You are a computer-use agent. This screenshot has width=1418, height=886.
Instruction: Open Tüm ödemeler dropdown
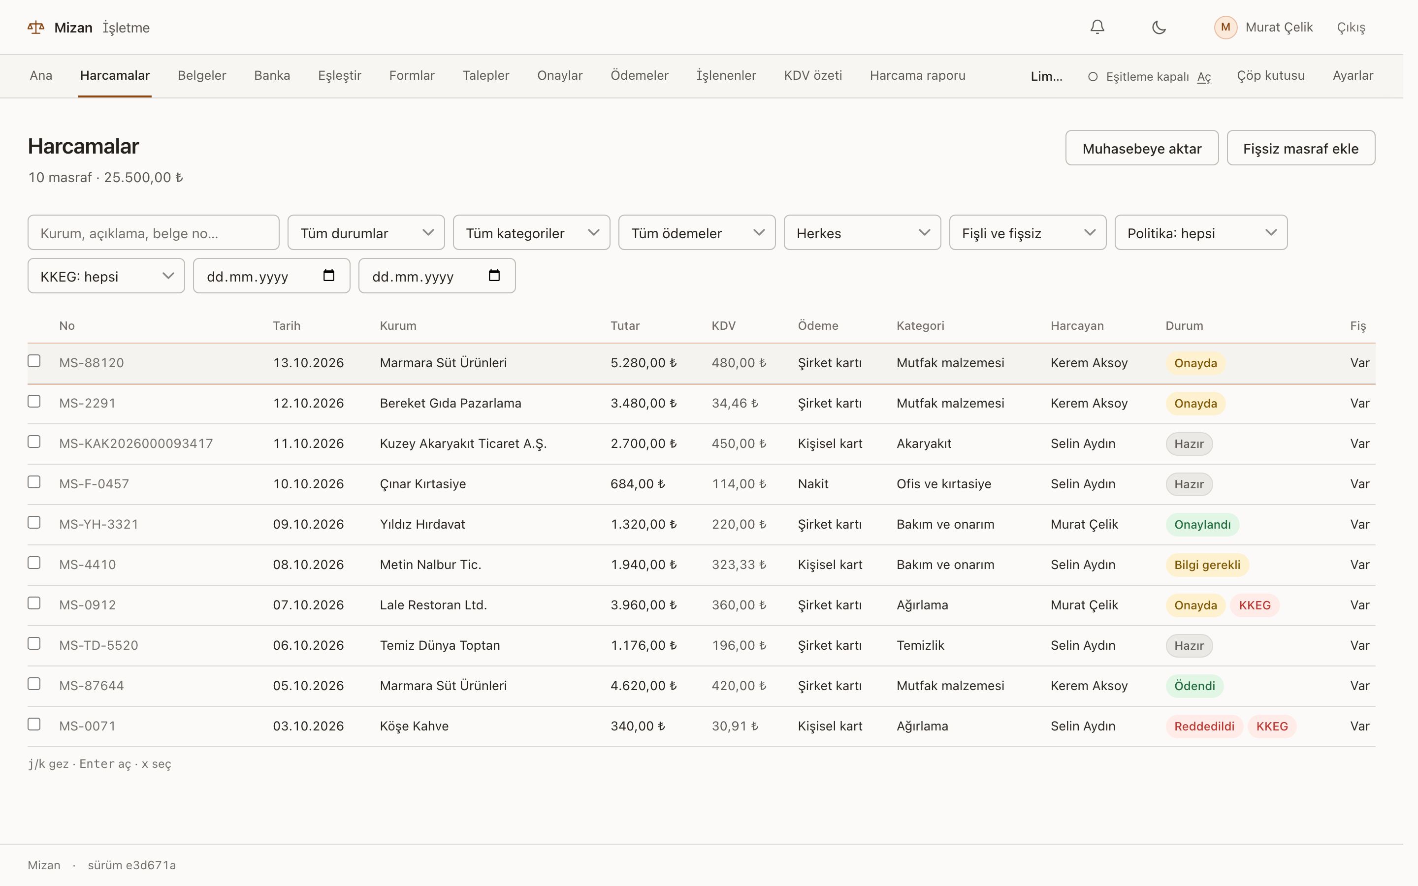coord(697,233)
